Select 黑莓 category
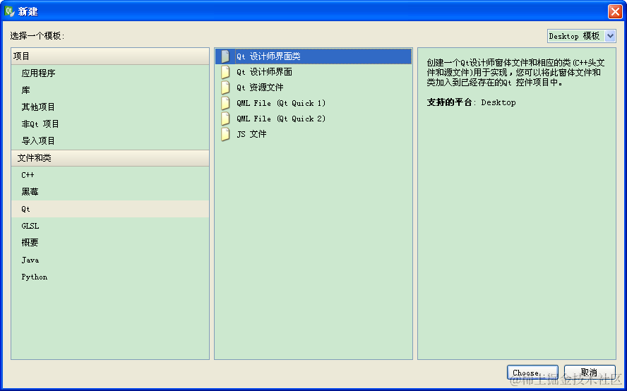Screen dimensions: 627x391 pos(110,192)
